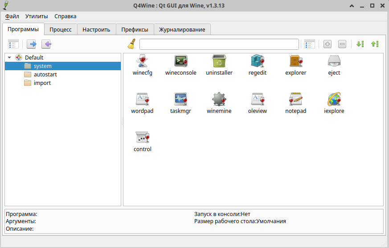389x248 pixels.
Task: Select the system folder in tree
Action: (x=63, y=66)
